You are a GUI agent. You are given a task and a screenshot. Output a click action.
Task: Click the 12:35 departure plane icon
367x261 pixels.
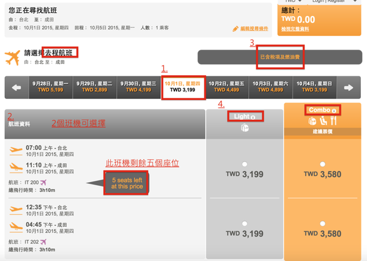pos(16,210)
